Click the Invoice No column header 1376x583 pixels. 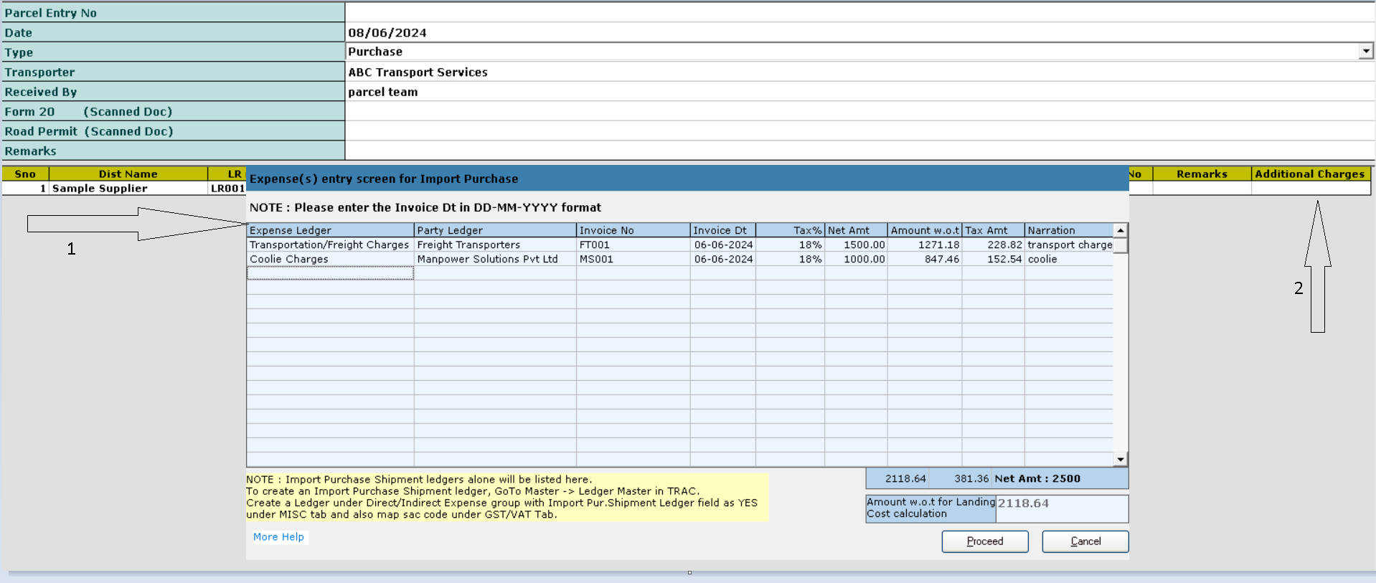633,230
